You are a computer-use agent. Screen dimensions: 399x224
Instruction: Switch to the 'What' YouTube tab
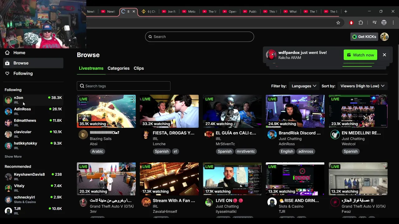click(290, 12)
